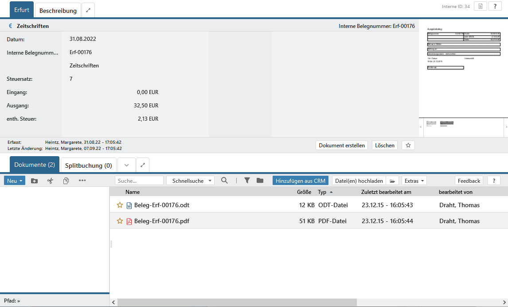The image size is (508, 307).
Task: Open the filter funnel icon
Action: pos(247,181)
